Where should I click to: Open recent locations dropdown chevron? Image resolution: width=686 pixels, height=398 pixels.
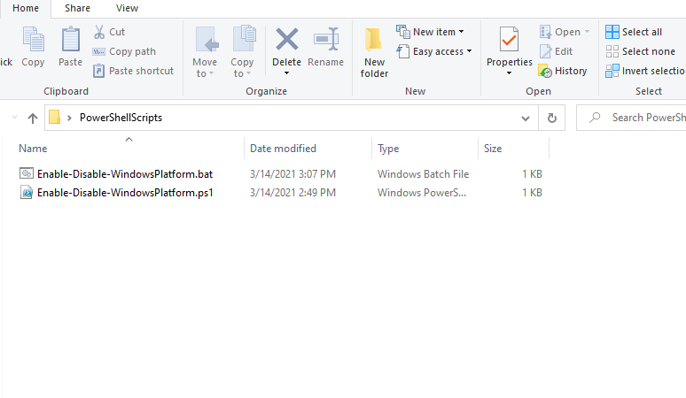pyautogui.click(x=14, y=118)
